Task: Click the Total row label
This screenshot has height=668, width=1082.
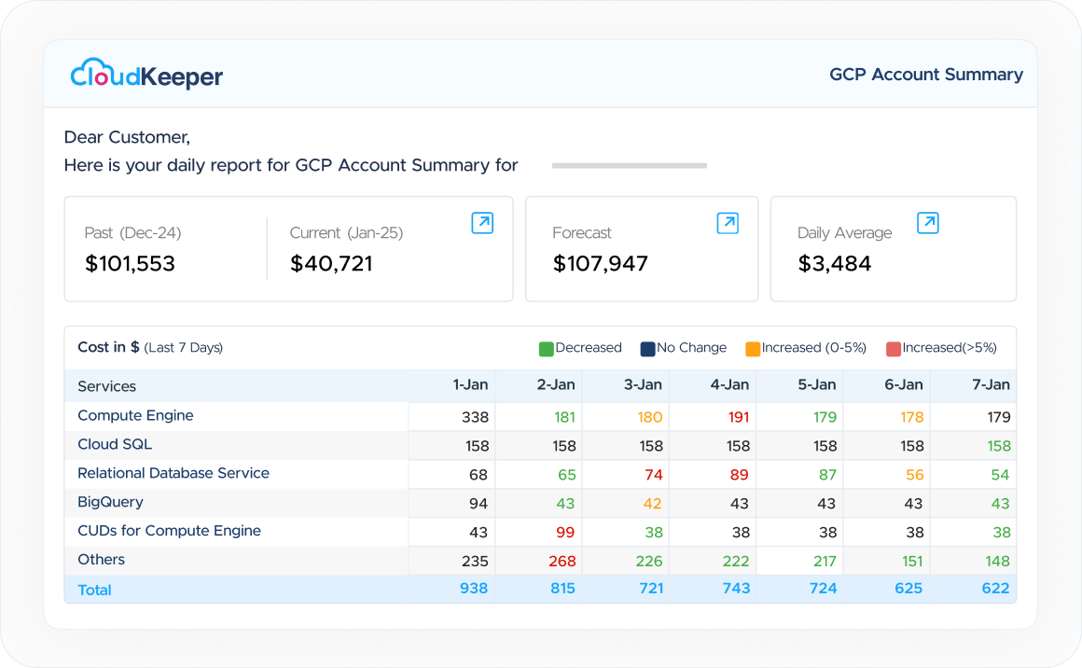Action: pyautogui.click(x=94, y=590)
